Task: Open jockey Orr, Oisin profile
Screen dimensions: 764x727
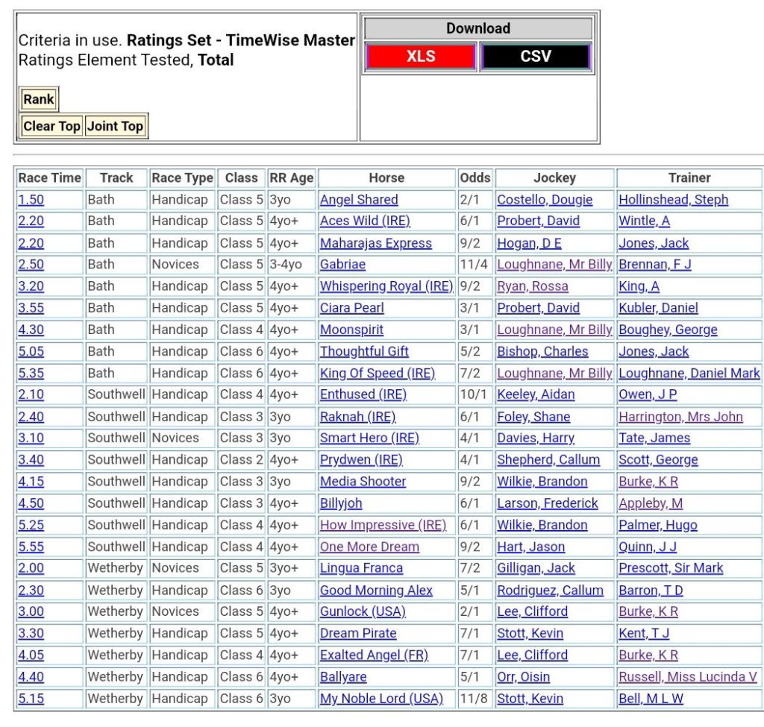Action: (523, 677)
